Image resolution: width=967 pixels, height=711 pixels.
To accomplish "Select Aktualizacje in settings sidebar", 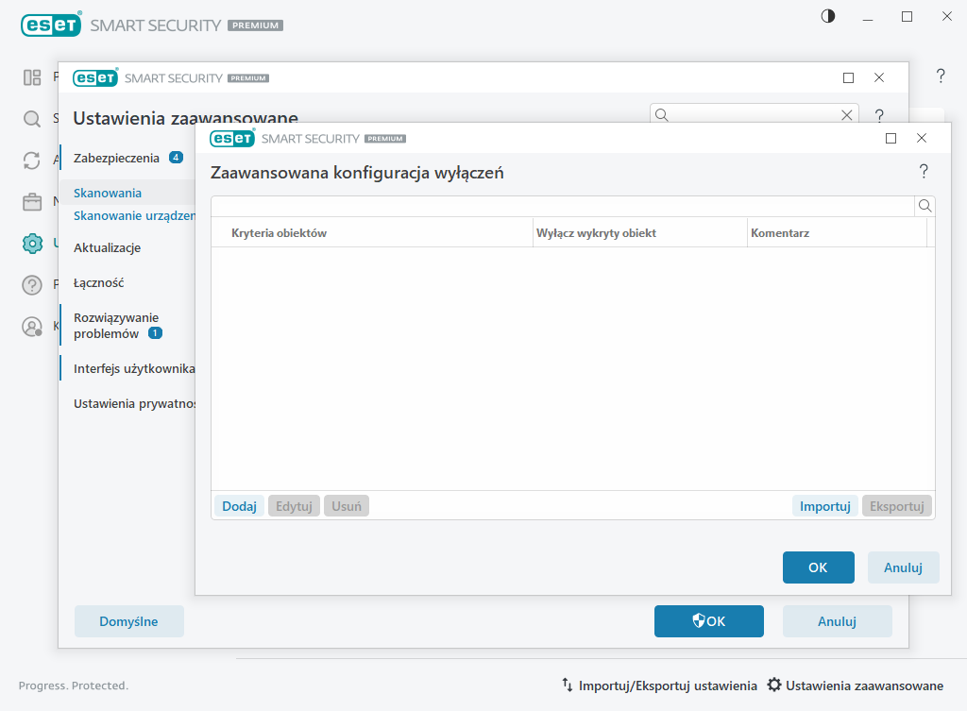I will coord(107,247).
